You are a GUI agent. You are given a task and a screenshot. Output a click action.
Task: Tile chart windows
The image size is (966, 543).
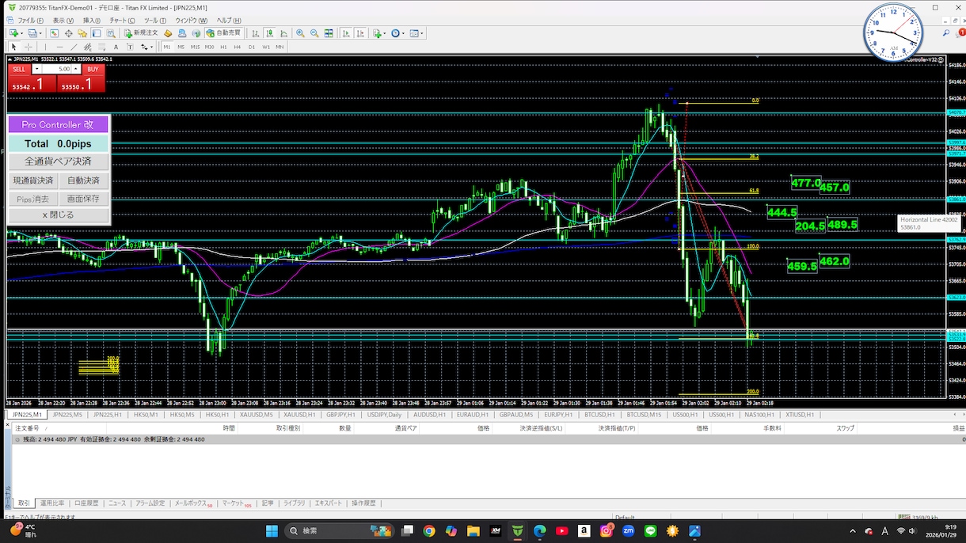pyautogui.click(x=329, y=33)
